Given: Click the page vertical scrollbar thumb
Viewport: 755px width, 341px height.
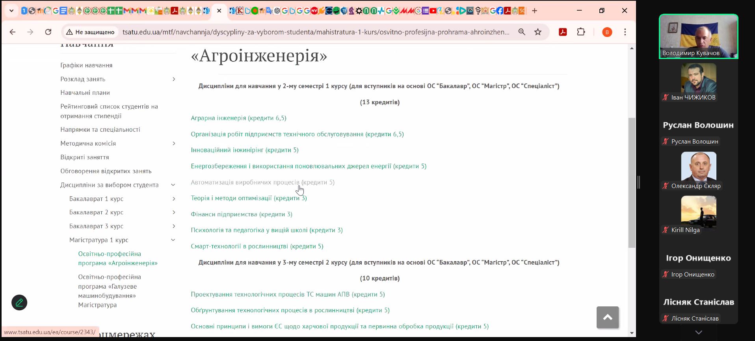Looking at the screenshot, I should (632, 182).
